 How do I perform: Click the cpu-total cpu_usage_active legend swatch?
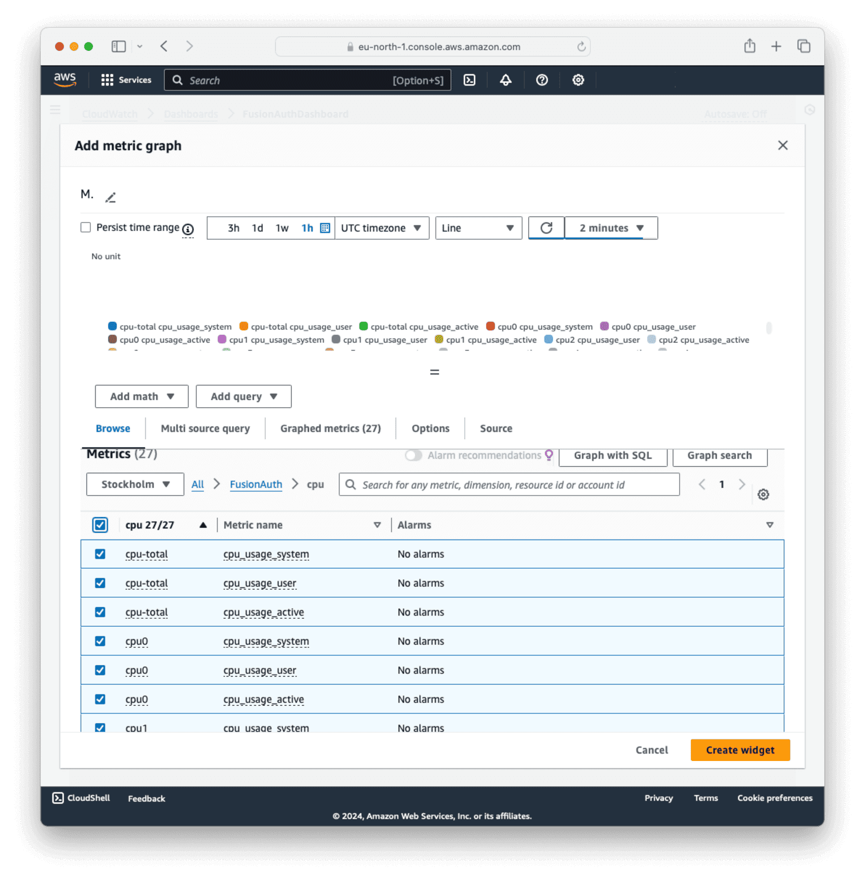[x=363, y=326]
